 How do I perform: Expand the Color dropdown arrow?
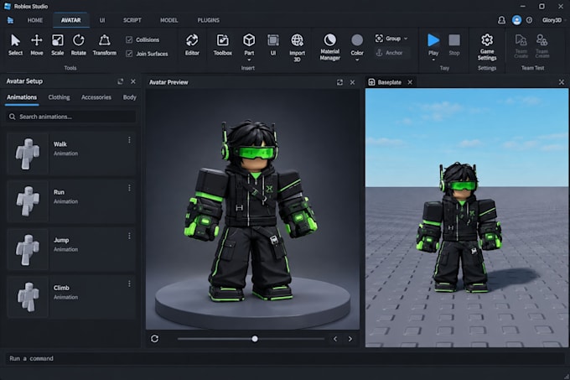(x=357, y=60)
